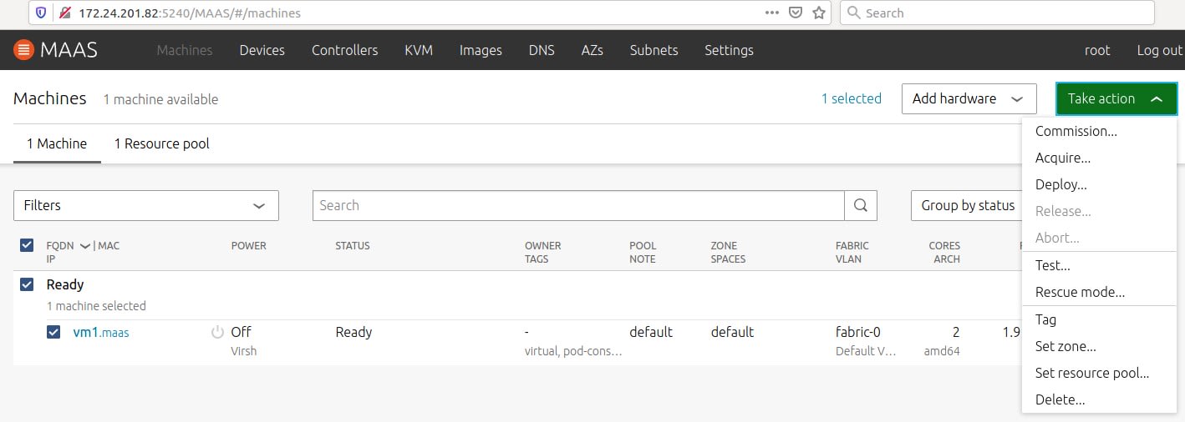Select Set zone... menu entry
Screen dimensions: 1185x422
1099,346
